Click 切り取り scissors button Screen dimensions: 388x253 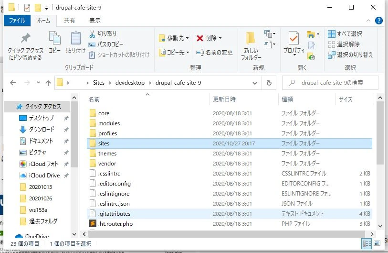pos(103,34)
